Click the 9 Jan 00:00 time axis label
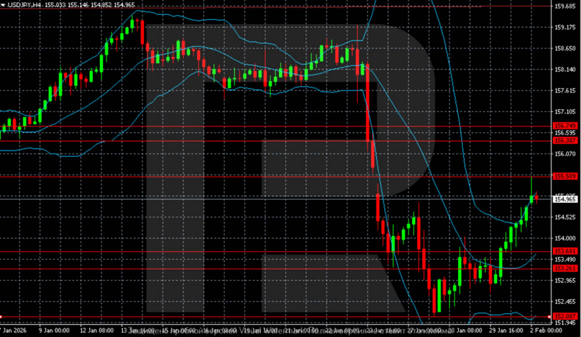Viewport: 581px width, 337px height. pyautogui.click(x=54, y=330)
